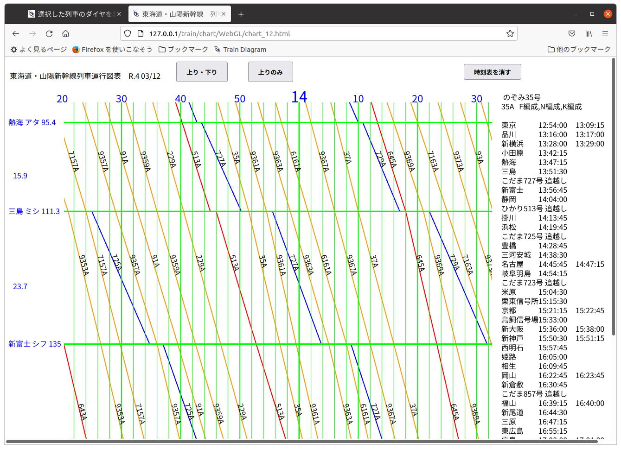Viewport: 621px width, 449px height.
Task: Close the 選択した列車のダイヤ tab
Action: (119, 14)
